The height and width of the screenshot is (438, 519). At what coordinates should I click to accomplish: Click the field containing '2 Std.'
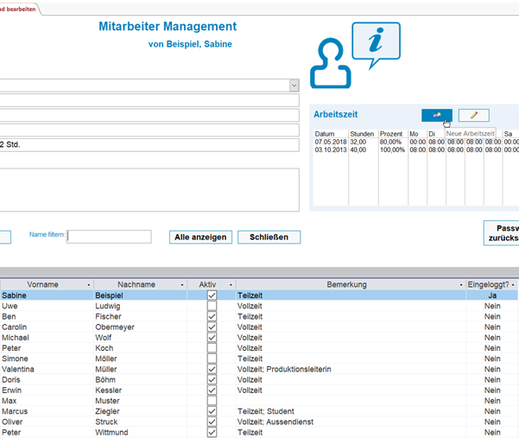[x=149, y=145]
